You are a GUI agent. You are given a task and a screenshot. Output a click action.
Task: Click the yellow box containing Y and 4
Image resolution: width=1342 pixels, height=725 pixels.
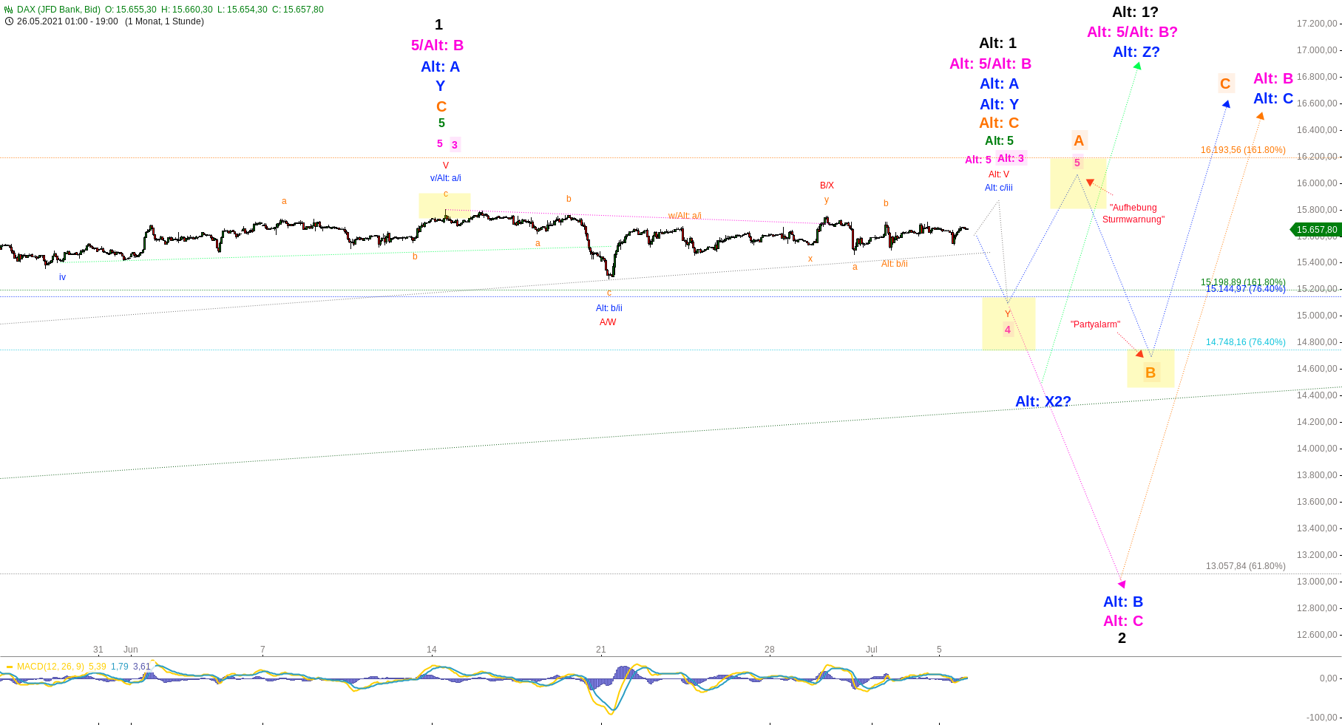(x=1009, y=323)
